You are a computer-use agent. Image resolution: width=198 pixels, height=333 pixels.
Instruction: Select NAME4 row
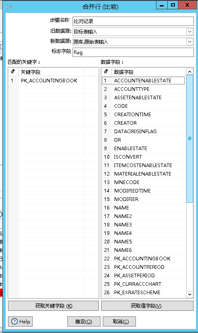143,233
